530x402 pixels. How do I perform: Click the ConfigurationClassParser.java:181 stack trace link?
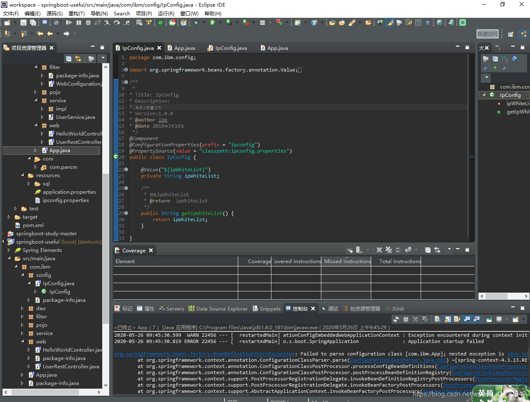tap(397, 360)
